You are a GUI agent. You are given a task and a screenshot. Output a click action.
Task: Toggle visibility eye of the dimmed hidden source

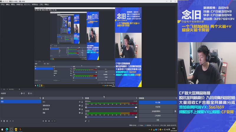80,102
